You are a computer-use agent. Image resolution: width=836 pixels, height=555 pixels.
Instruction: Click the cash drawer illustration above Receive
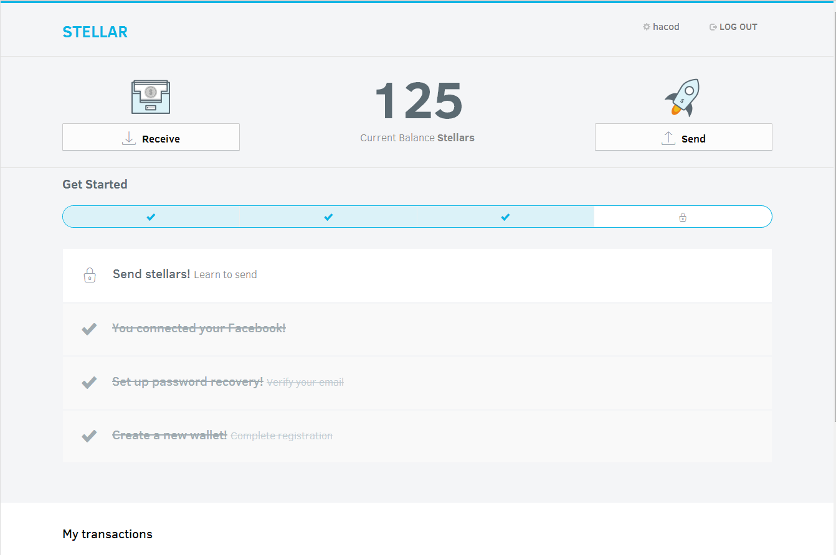tap(151, 96)
